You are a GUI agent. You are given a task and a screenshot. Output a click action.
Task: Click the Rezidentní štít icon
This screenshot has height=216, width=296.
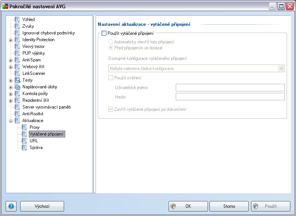pos(17,100)
